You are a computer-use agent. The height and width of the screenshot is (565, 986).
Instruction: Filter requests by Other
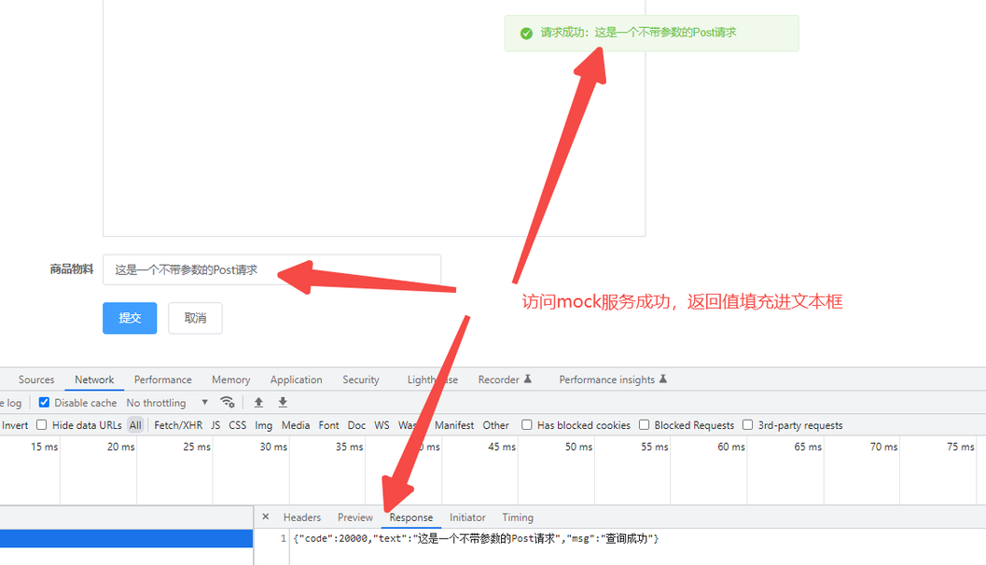pos(495,425)
